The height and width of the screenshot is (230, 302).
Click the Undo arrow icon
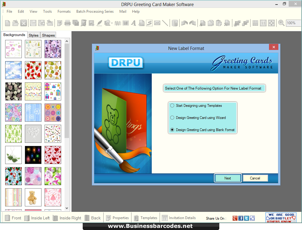tap(184, 23)
